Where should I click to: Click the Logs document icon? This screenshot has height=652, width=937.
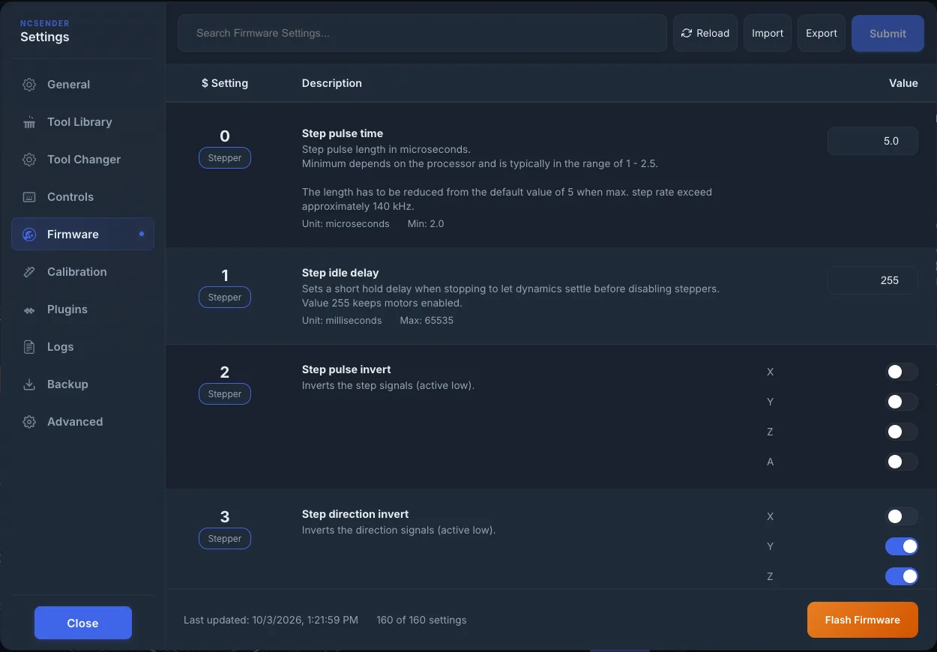pyautogui.click(x=29, y=347)
